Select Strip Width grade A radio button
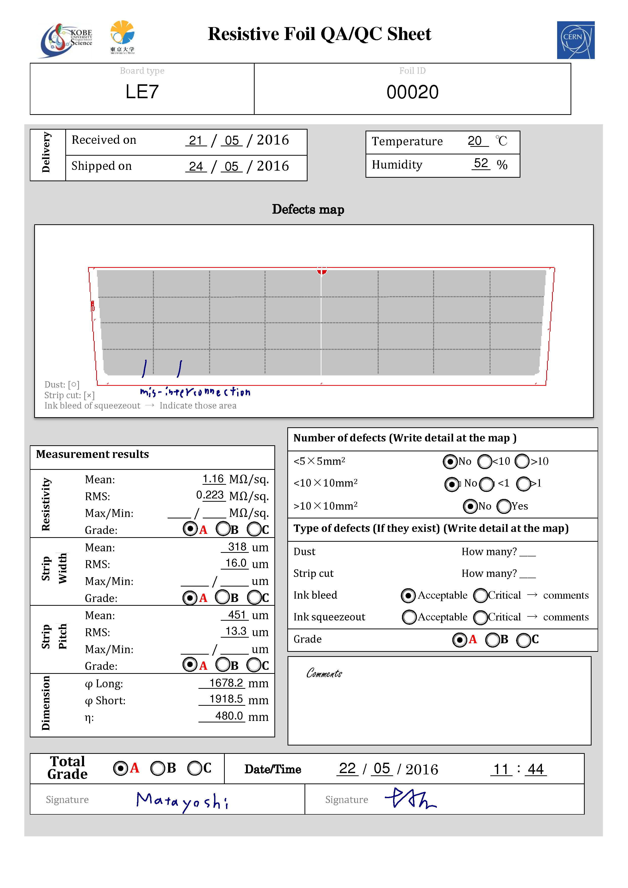This screenshot has height=888, width=628. [x=190, y=598]
